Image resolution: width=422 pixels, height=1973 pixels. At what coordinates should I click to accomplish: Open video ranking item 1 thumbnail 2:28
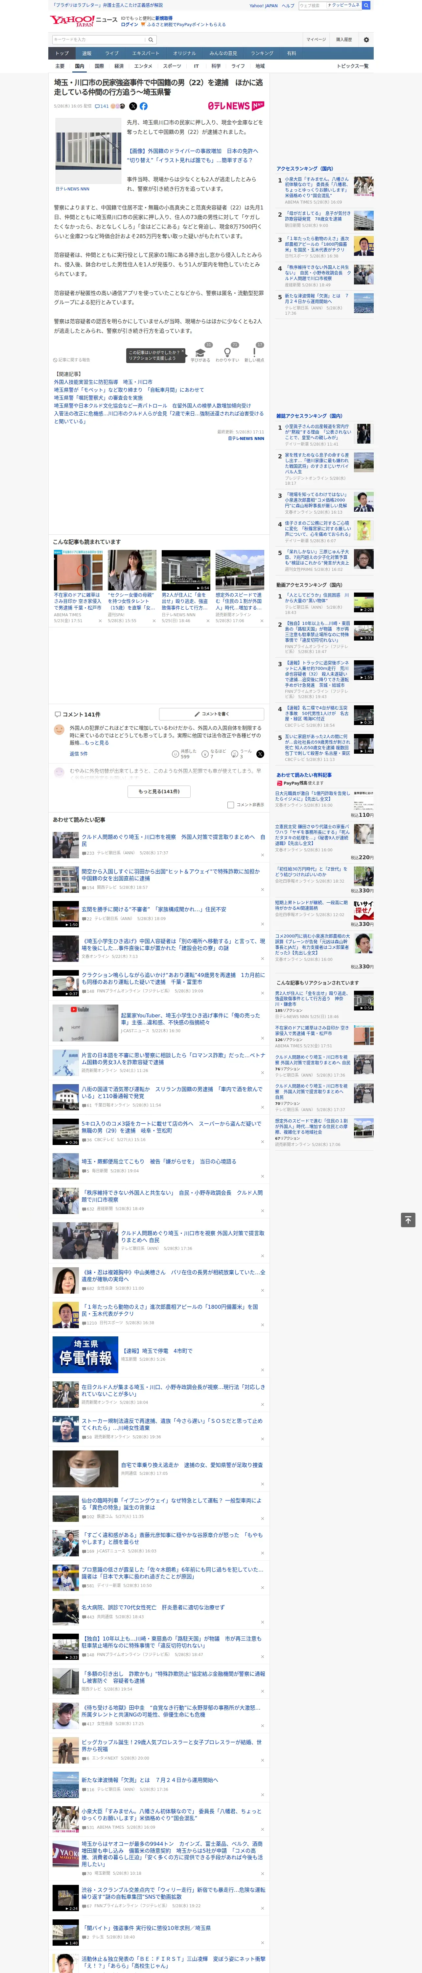[364, 602]
